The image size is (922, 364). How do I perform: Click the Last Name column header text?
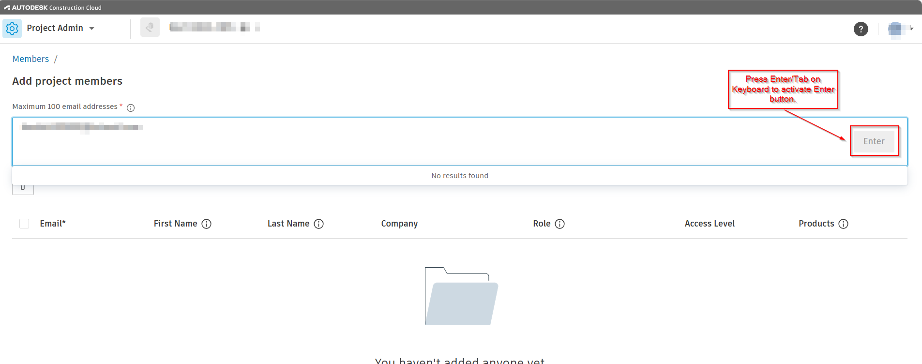[288, 224]
